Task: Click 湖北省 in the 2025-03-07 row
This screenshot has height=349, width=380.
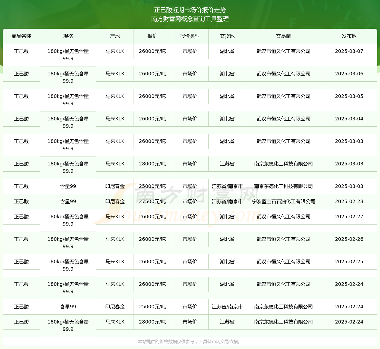Action: pyautogui.click(x=227, y=51)
